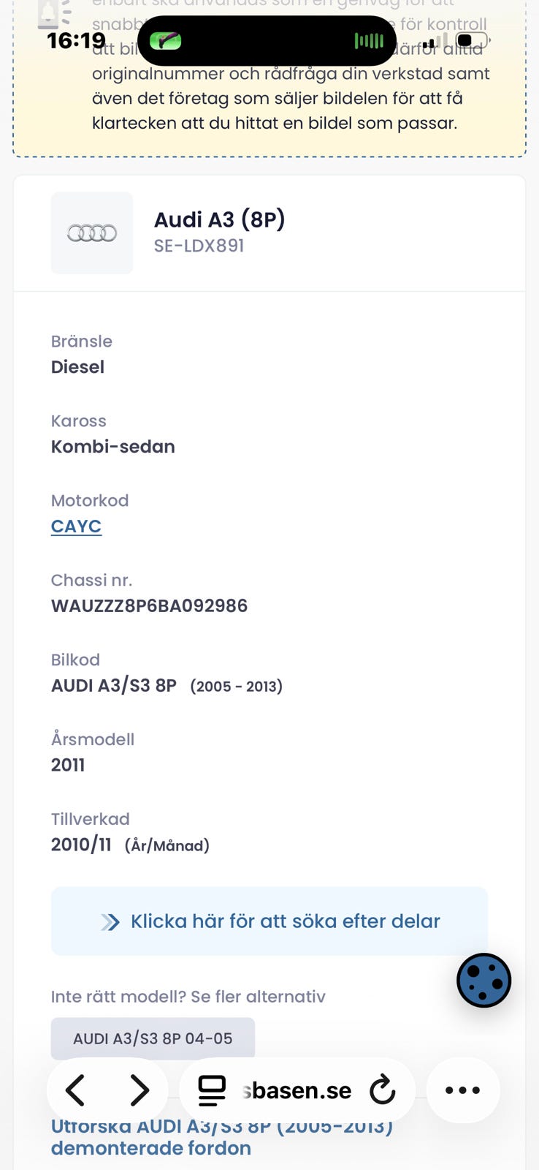Tap the registration number SE-LDX891

199,246
